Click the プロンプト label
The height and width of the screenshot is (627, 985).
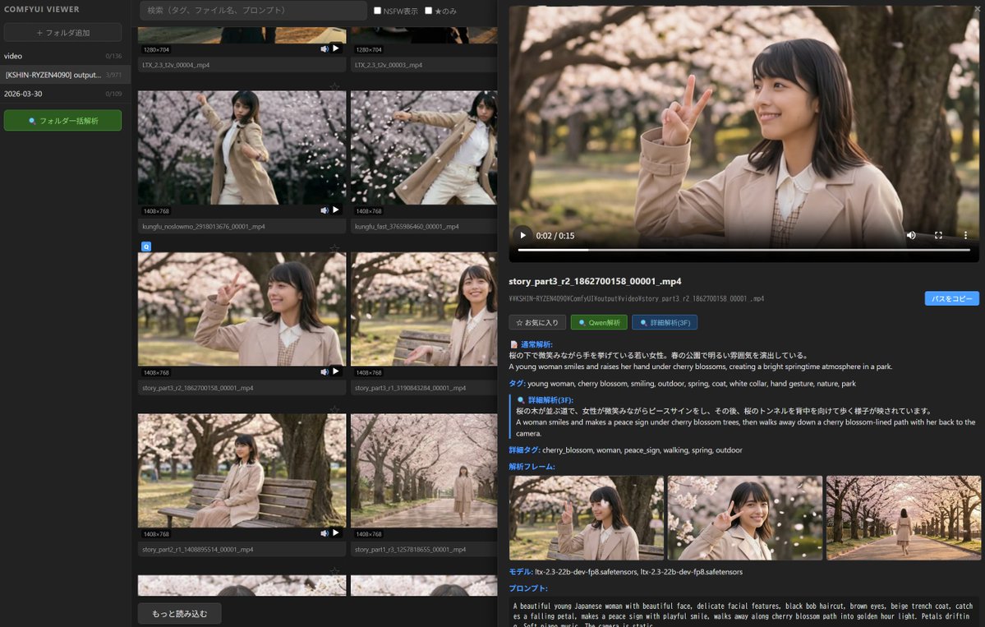coord(527,588)
